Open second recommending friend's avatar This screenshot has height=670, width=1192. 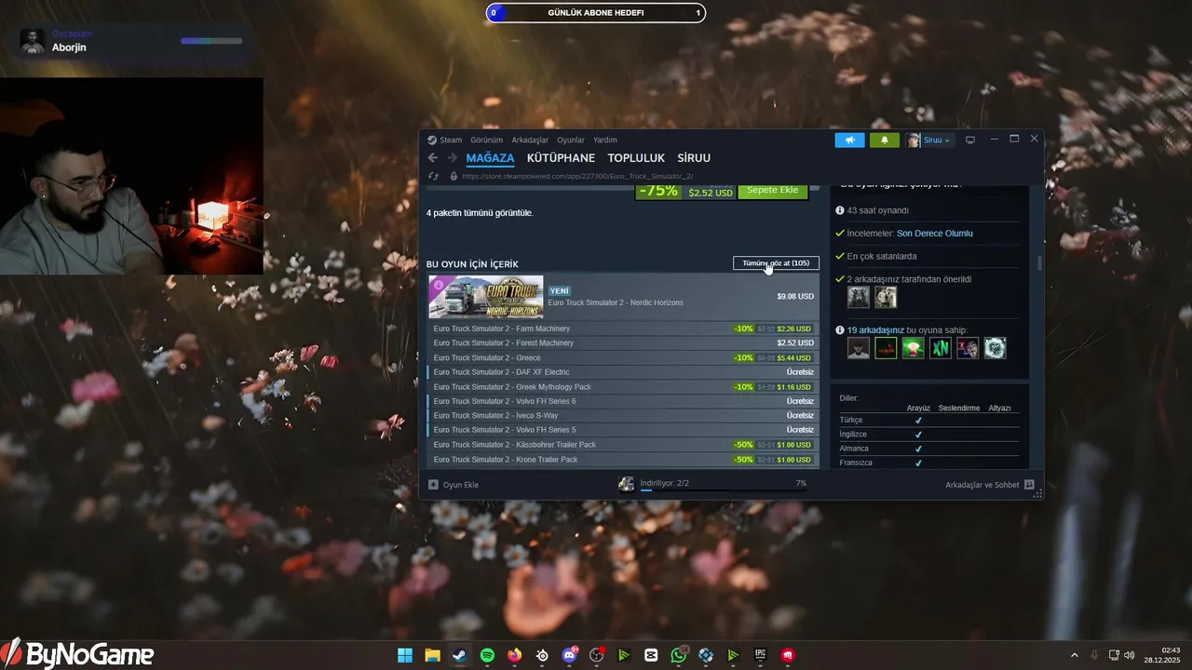(x=886, y=297)
